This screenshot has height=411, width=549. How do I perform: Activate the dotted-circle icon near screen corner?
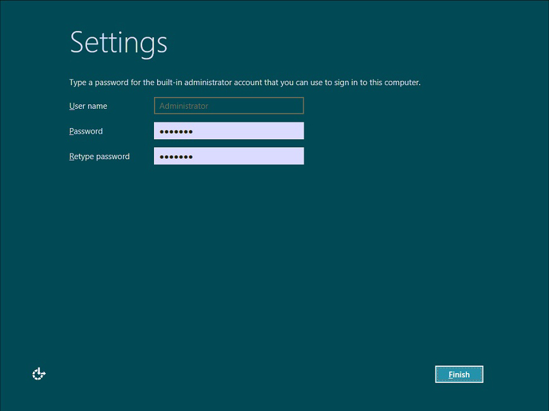click(x=39, y=374)
